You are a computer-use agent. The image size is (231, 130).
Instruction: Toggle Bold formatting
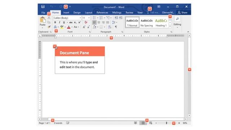pyautogui.click(x=55, y=22)
